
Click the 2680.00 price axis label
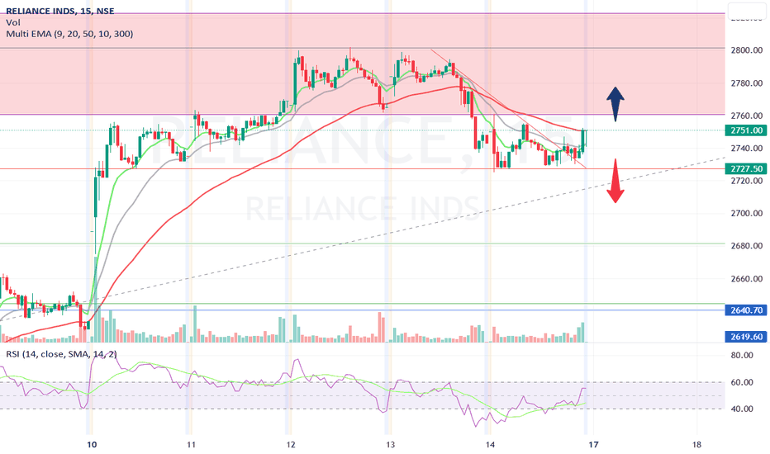click(746, 246)
